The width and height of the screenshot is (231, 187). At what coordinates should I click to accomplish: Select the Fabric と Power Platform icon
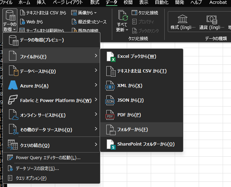[x=13, y=100]
